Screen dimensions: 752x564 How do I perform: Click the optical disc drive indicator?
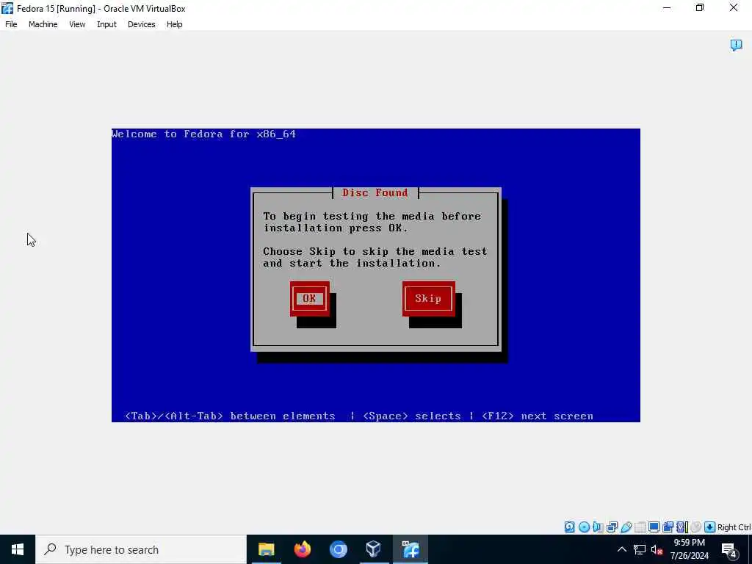584,527
